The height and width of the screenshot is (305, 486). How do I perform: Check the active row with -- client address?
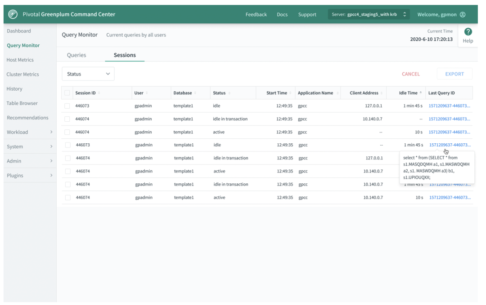67,132
